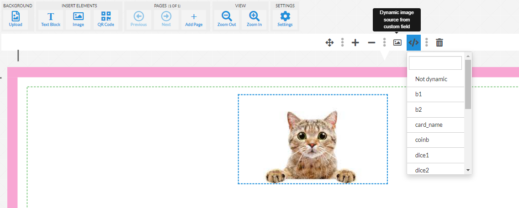Click the minus icon to shrink image
519x208 pixels.
[x=371, y=42]
